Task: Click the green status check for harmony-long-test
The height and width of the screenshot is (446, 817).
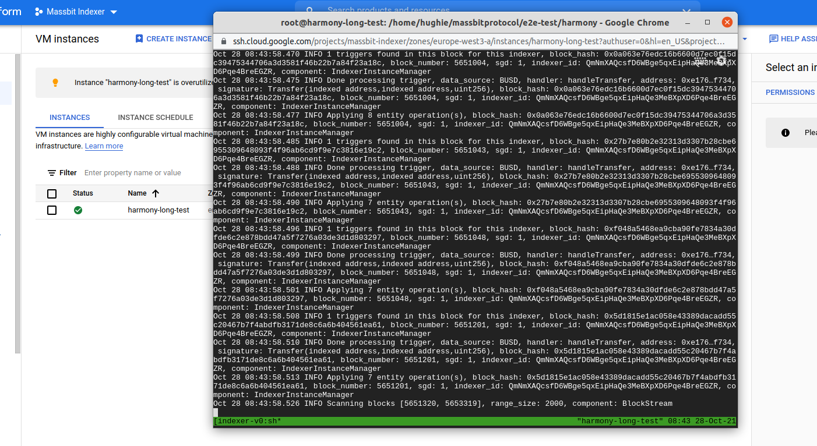Action: pyautogui.click(x=78, y=210)
